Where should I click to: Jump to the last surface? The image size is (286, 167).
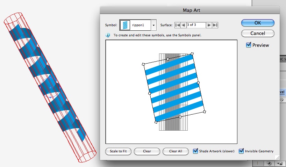tap(215, 25)
